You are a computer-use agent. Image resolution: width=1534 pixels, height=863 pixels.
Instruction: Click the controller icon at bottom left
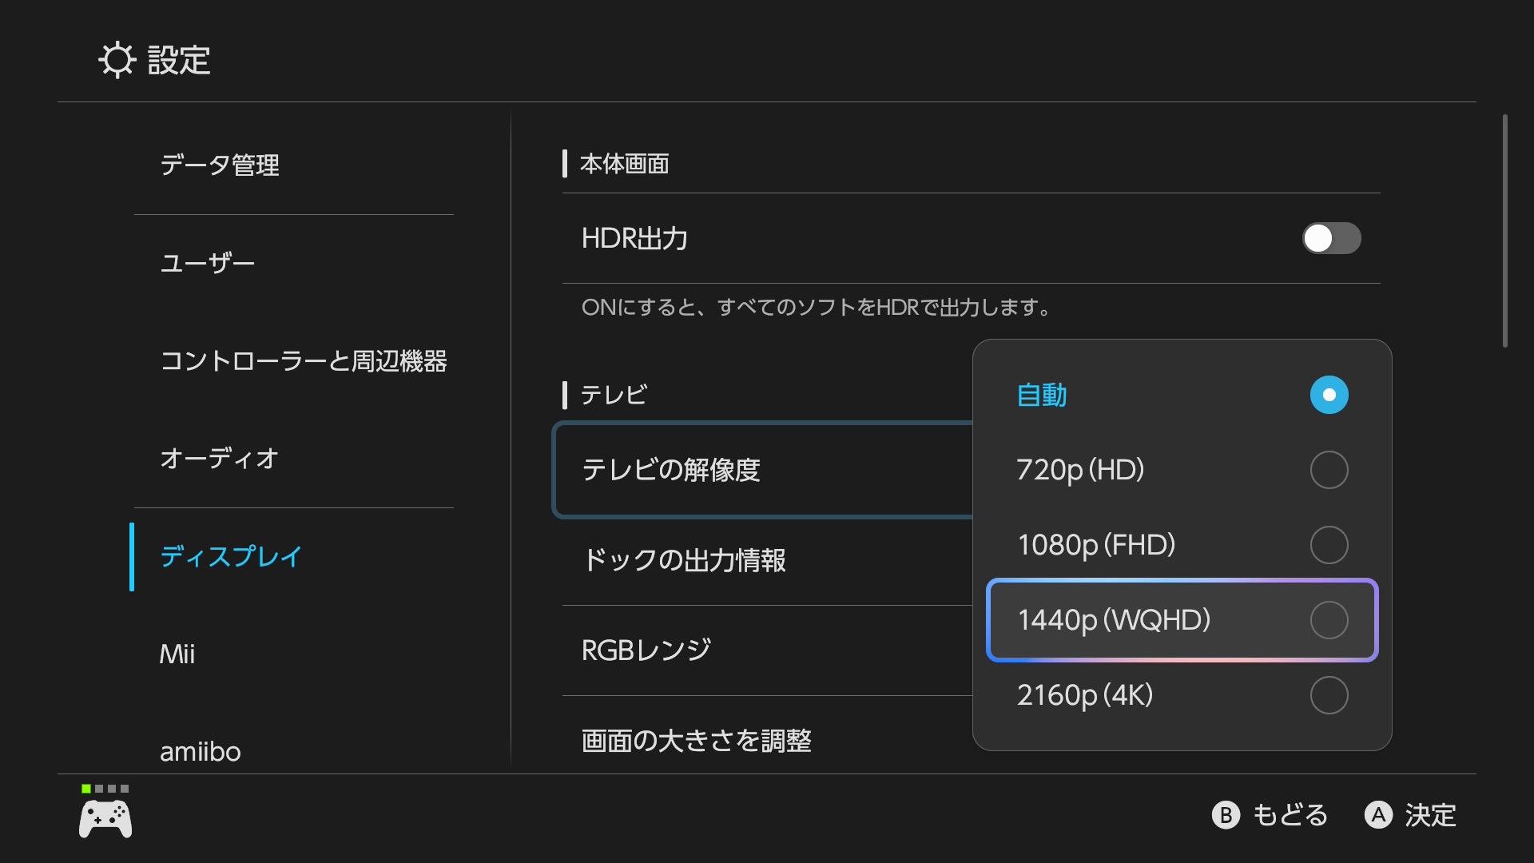(x=105, y=819)
